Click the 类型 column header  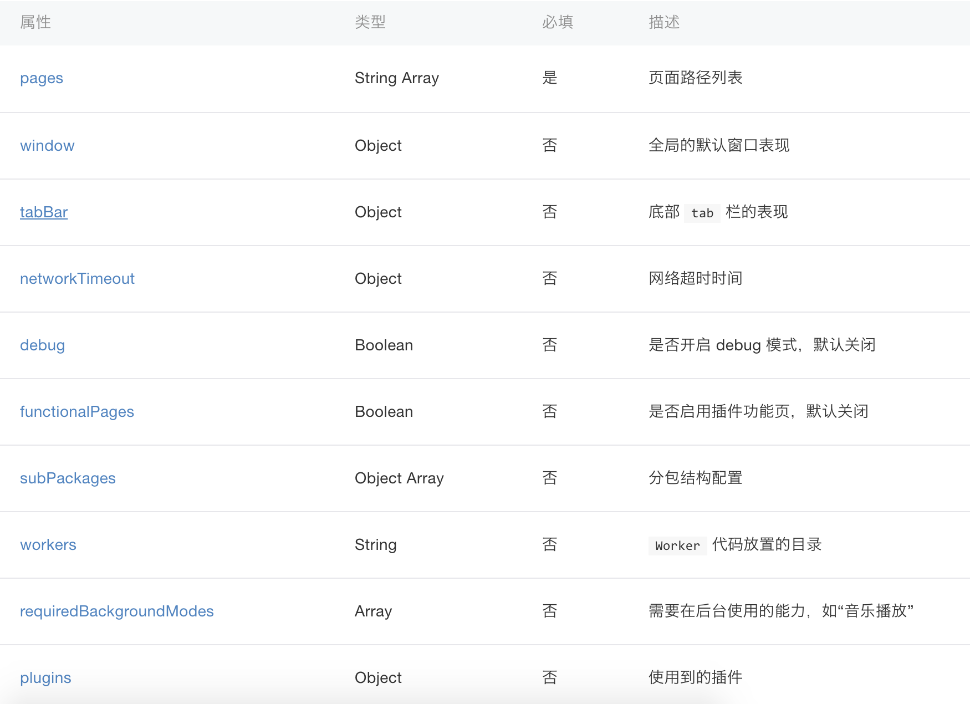click(370, 22)
